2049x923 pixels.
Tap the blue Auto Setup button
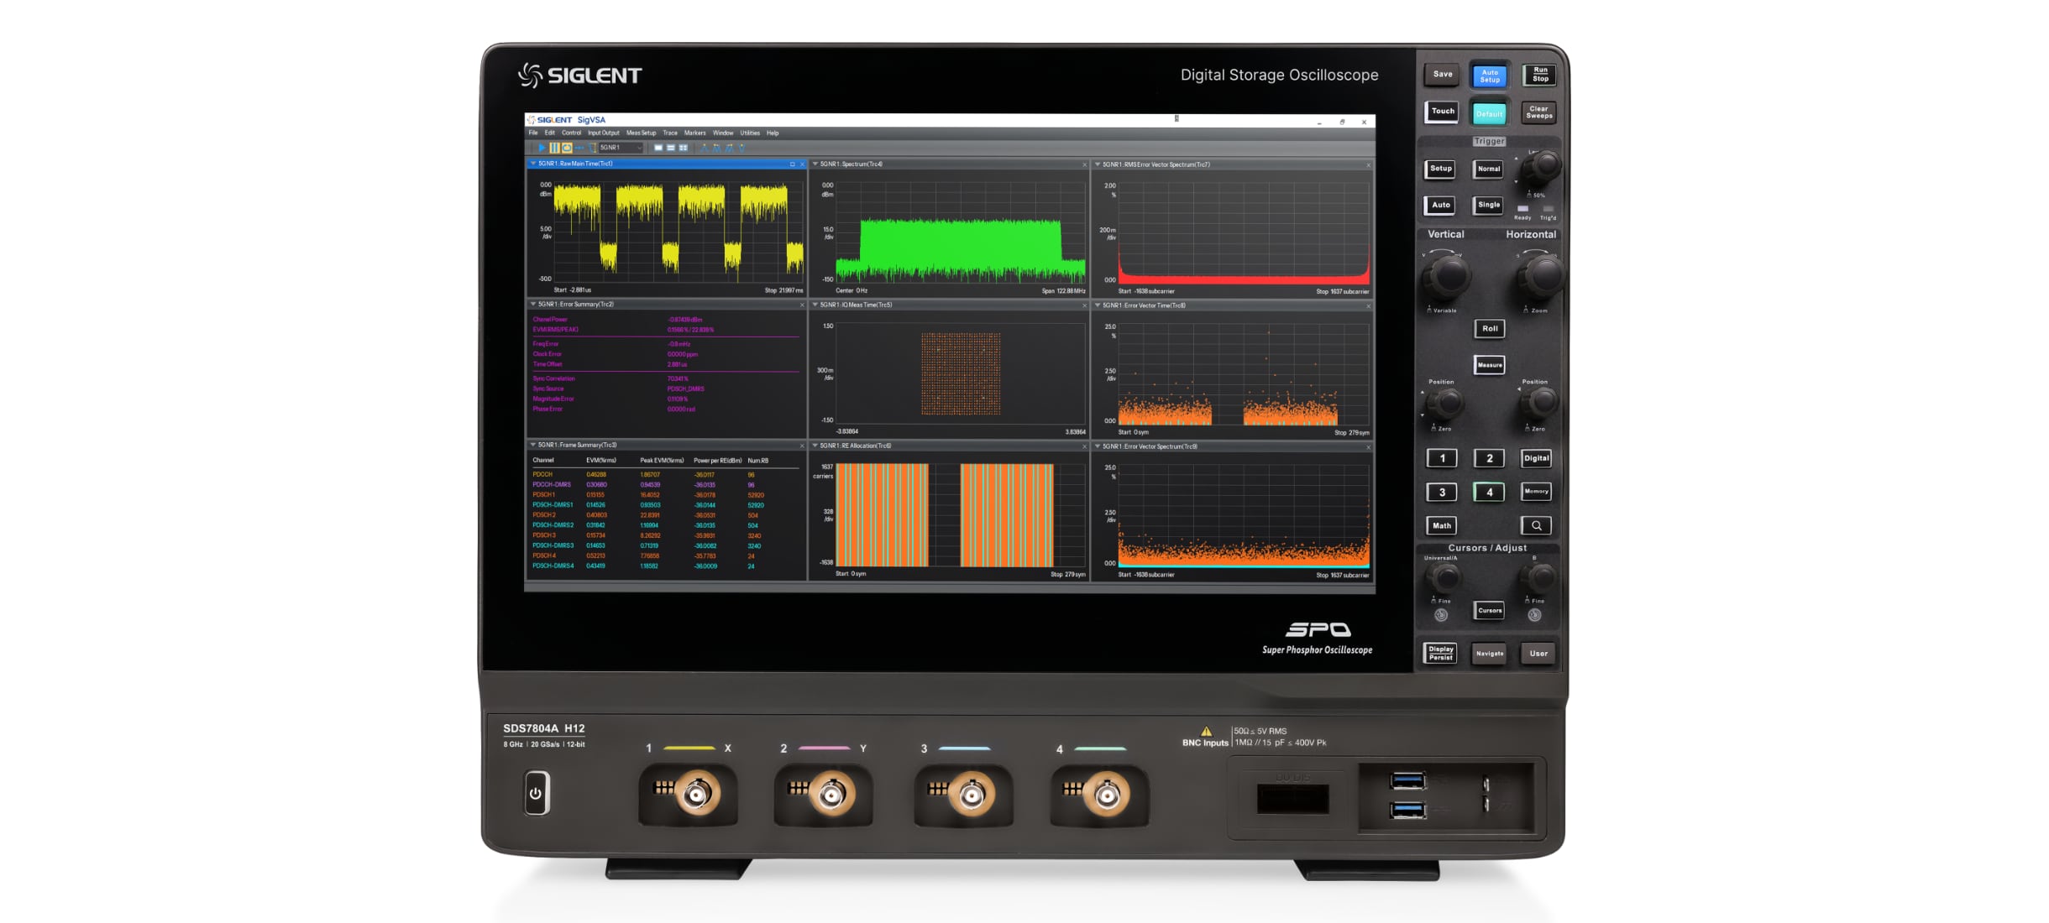(1490, 76)
